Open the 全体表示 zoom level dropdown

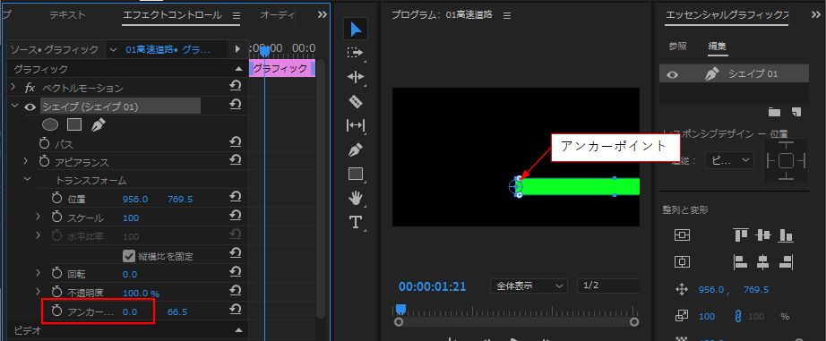coord(529,286)
